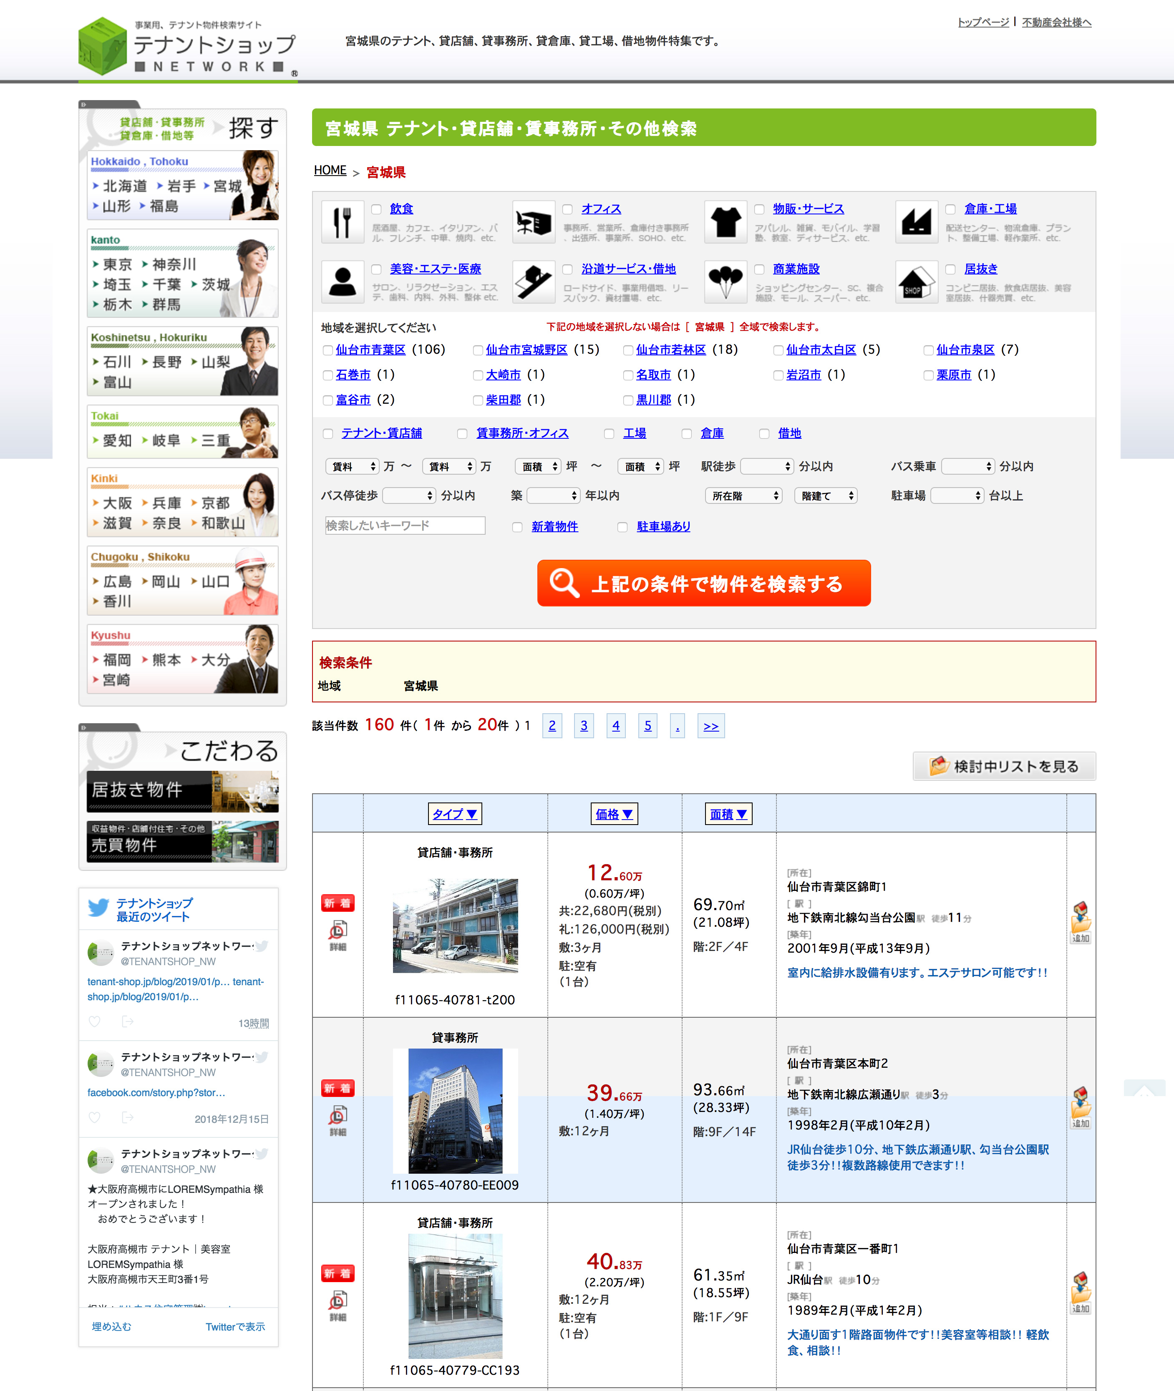Click the person 美容・エステ・医療 icon
Image resolution: width=1174 pixels, height=1391 pixels.
(x=342, y=282)
